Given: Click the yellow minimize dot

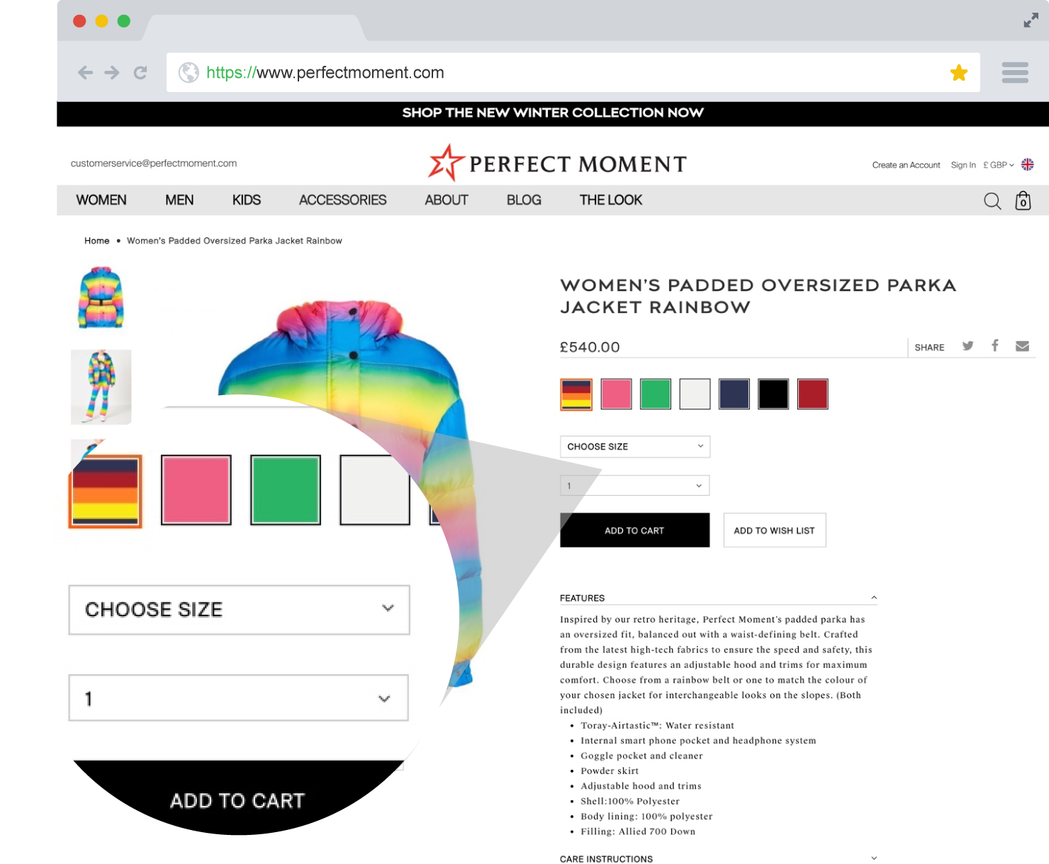Looking at the screenshot, I should coord(101,21).
